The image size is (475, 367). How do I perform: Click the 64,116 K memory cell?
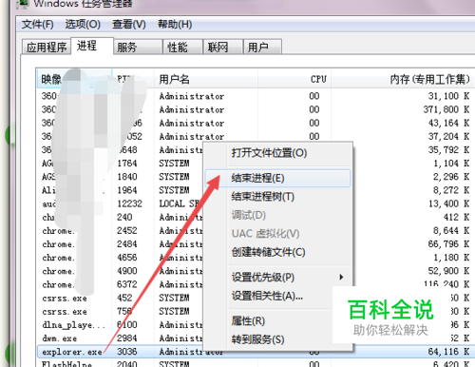coord(448,352)
